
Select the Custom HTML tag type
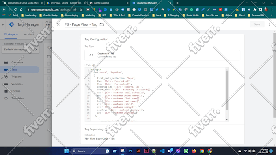(x=162, y=55)
